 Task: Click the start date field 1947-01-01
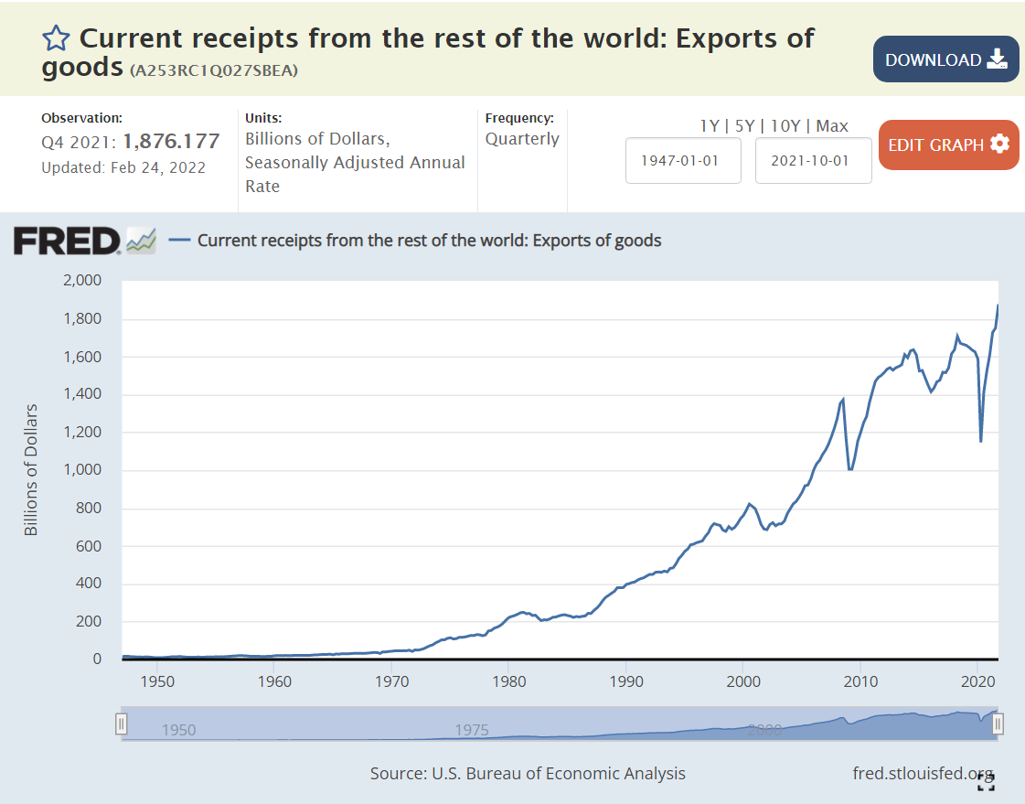tap(683, 160)
